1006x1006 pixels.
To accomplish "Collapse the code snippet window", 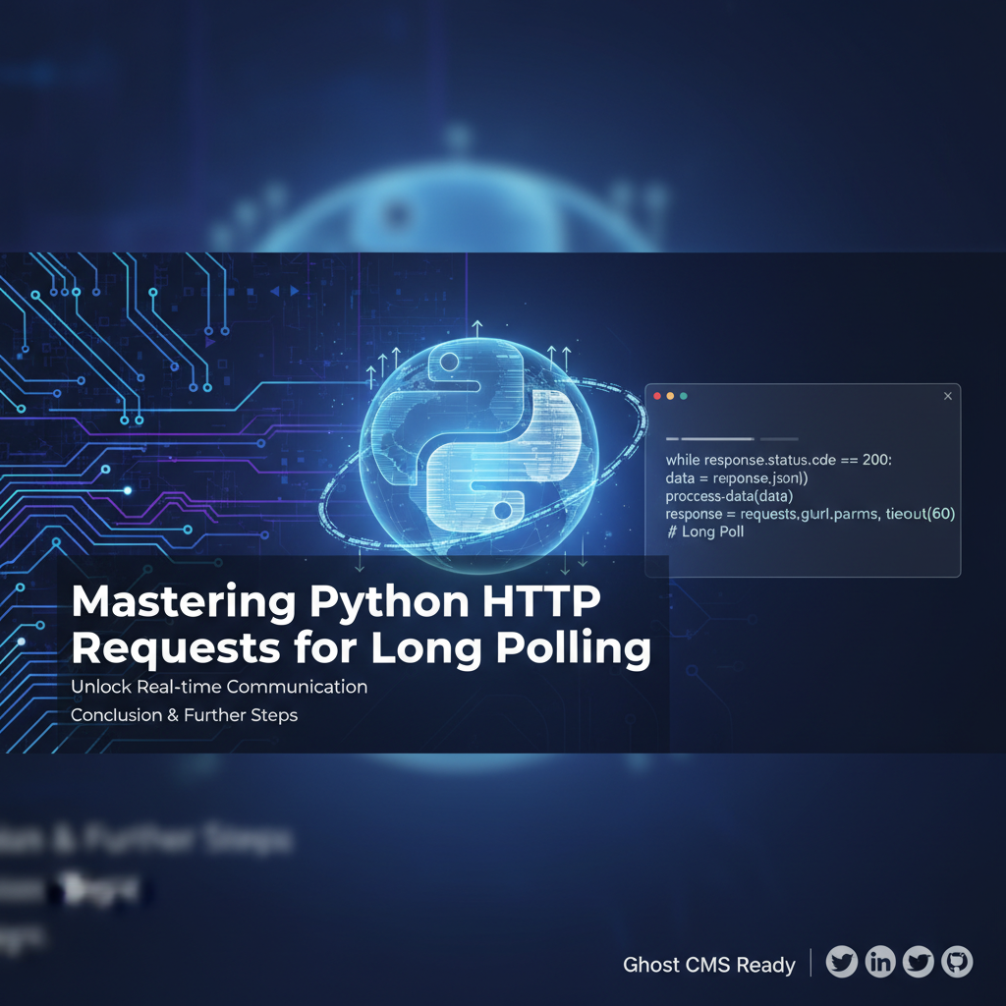I will click(948, 395).
